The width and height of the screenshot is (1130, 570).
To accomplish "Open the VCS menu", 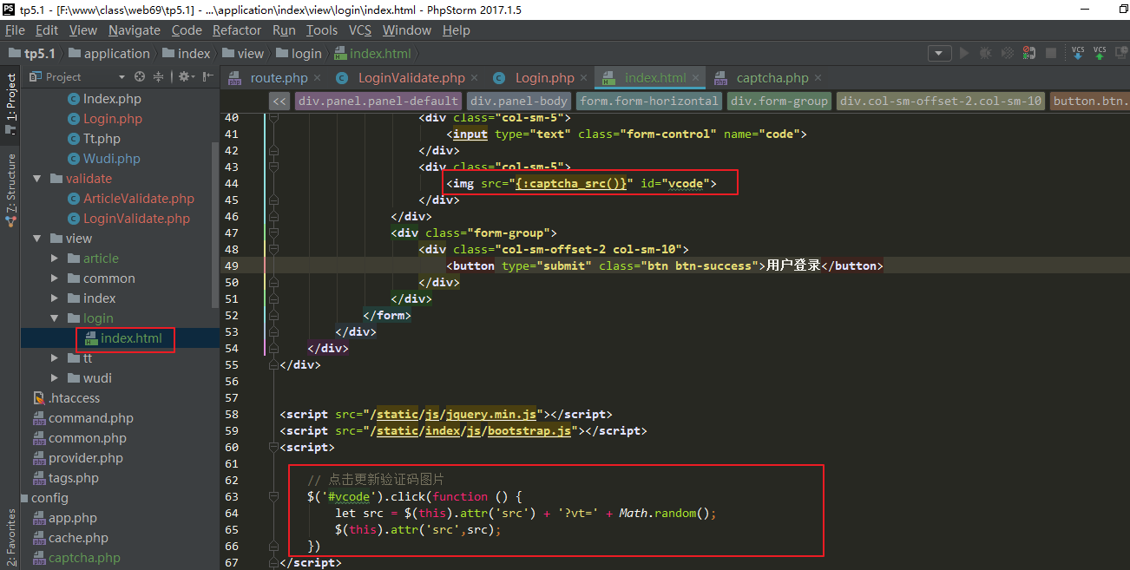I will tap(360, 29).
